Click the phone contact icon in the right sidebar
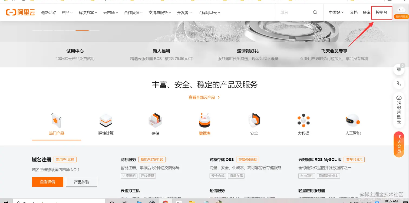The width and height of the screenshot is (409, 203). pos(399,84)
